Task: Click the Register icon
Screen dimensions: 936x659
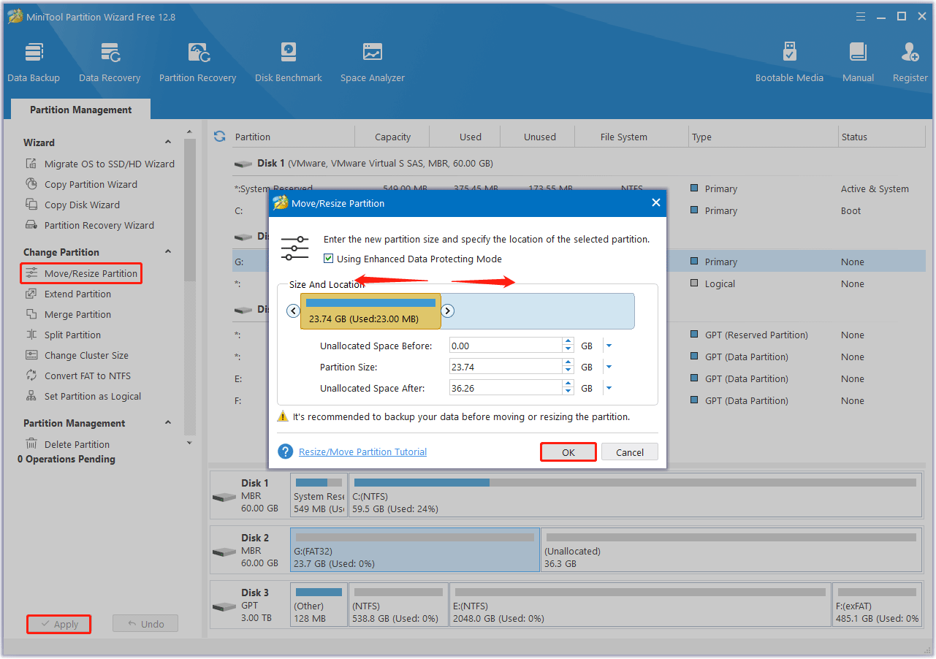Action: [x=910, y=63]
